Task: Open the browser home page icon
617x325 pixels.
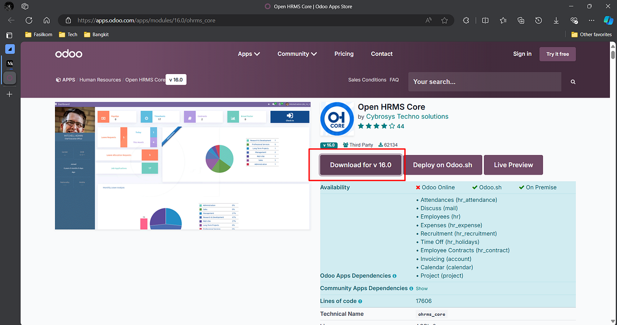Action: tap(46, 21)
